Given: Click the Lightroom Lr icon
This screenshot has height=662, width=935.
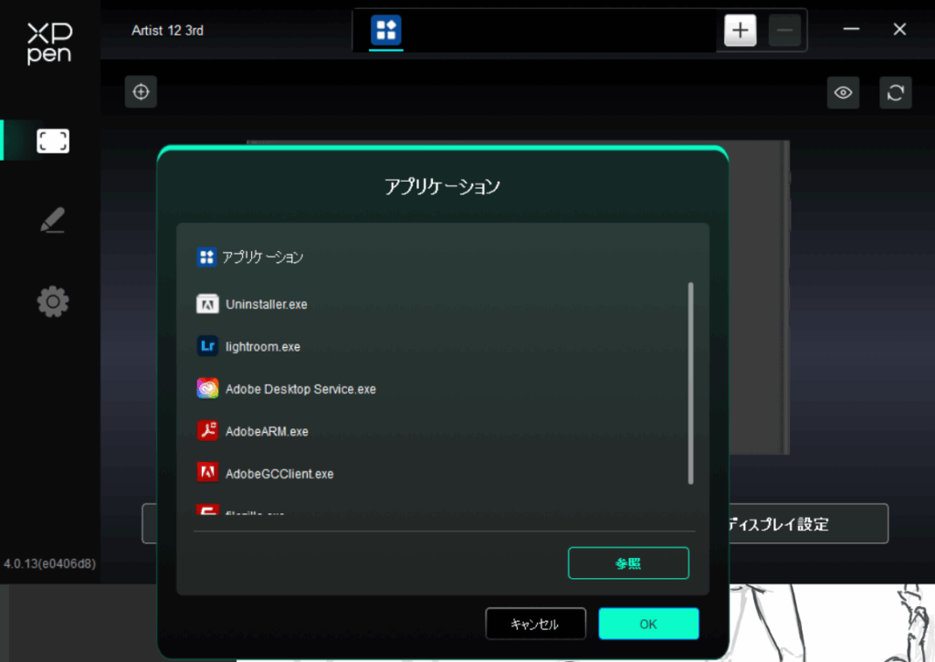Looking at the screenshot, I should point(207,346).
